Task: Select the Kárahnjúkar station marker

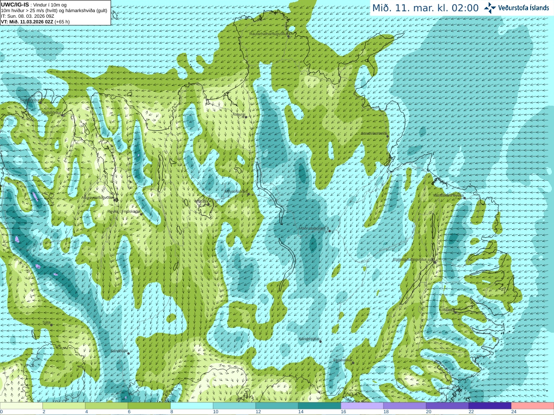Action: [x=320, y=341]
